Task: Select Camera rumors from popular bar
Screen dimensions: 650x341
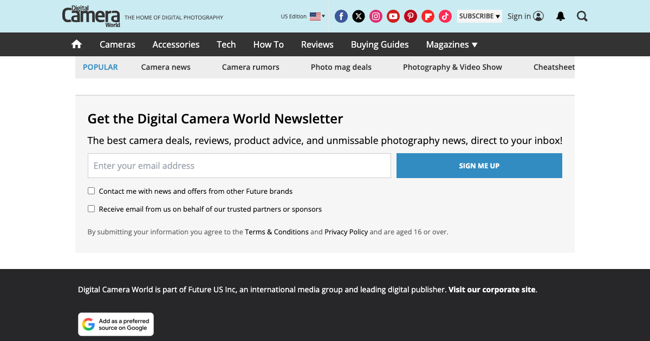Action: click(x=250, y=67)
